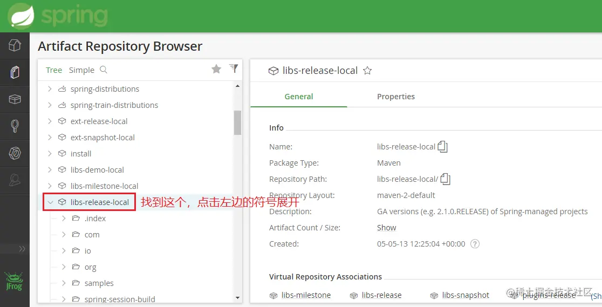Expand the samples folder
The image size is (602, 307).
coord(64,283)
